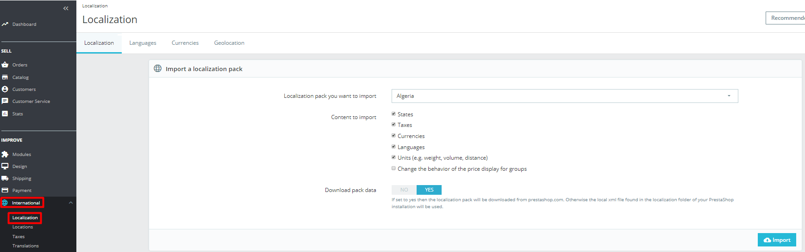Screen dimensions: 805x252
Task: Select Translations submenu entry
Action: pyautogui.click(x=25, y=246)
